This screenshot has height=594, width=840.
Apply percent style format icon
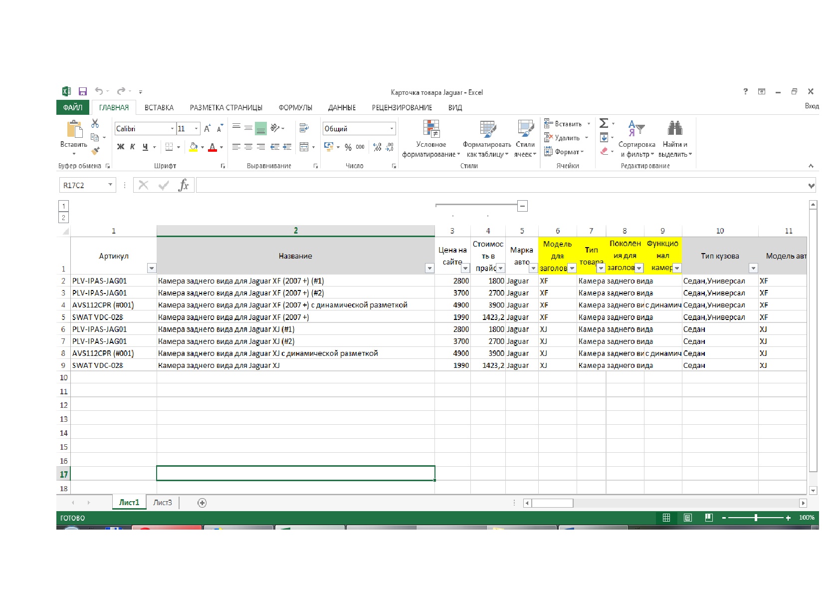coord(348,147)
